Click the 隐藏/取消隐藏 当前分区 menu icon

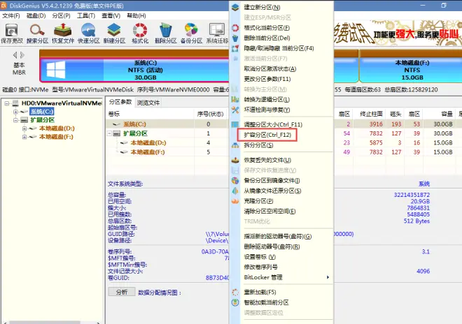[235, 48]
